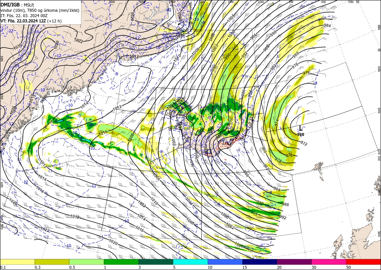This screenshot has width=381, height=270.
Task: Click the "0.5" legend tick value
Action: (x=72, y=267)
